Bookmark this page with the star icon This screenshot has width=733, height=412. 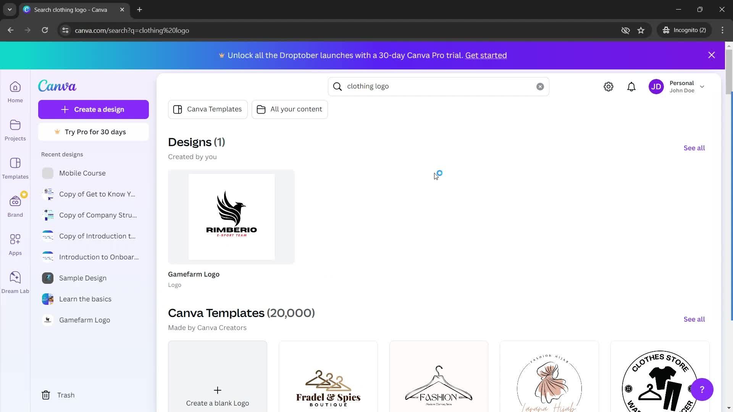pos(641,30)
